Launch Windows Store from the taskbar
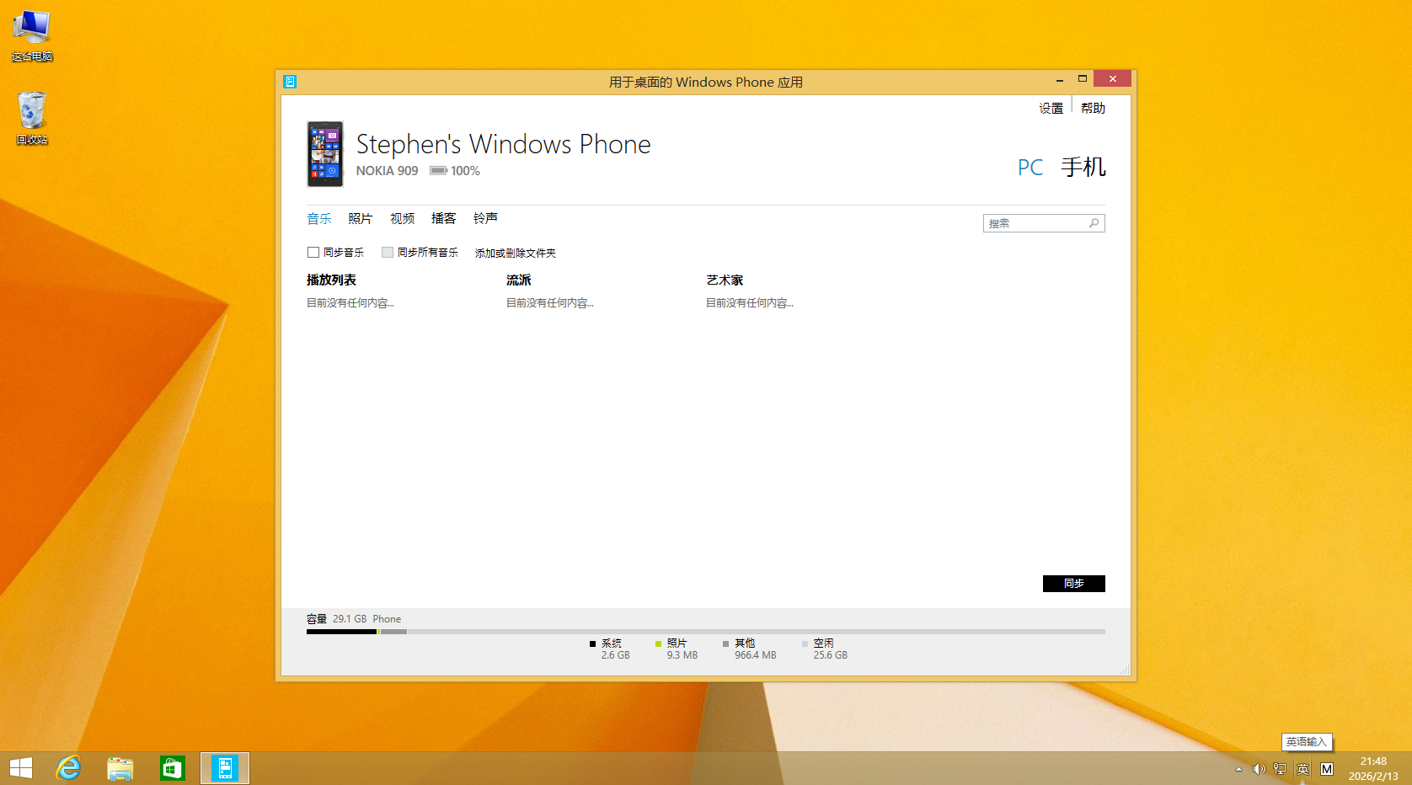This screenshot has height=785, width=1412. (x=173, y=768)
